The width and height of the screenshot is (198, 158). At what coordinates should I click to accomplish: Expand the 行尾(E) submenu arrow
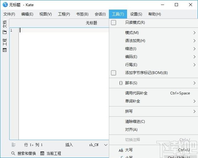pyautogui.click(x=194, y=65)
